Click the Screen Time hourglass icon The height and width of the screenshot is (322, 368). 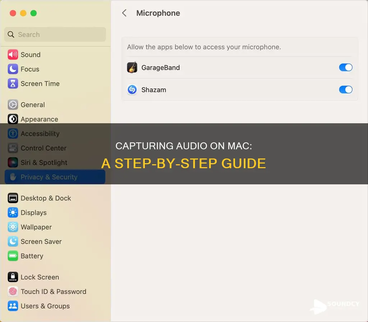[x=13, y=83]
